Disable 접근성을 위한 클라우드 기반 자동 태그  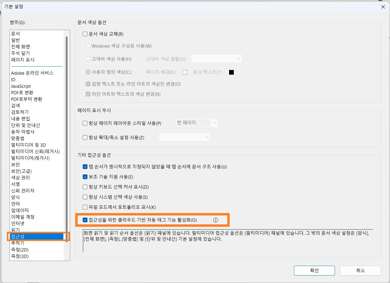pyautogui.click(x=85, y=220)
